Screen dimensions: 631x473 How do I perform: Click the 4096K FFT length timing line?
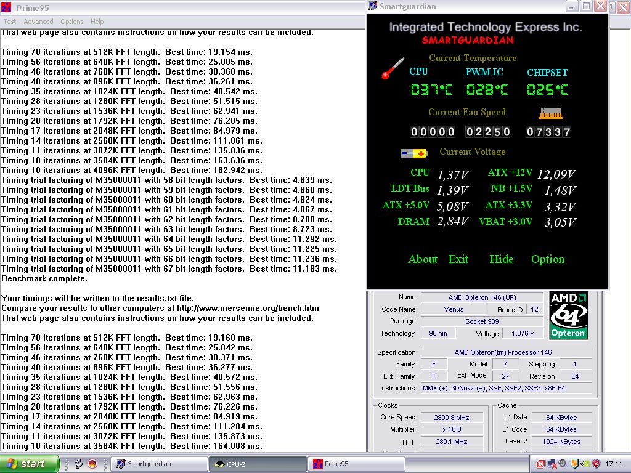coord(132,170)
